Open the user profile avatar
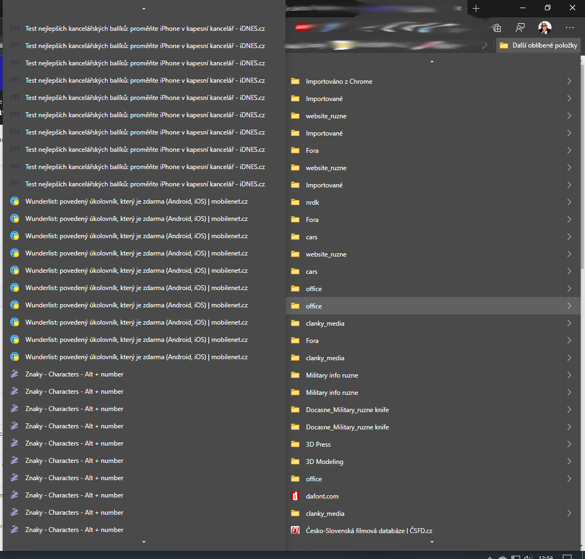Viewport: 585px width, 559px height. click(x=544, y=28)
